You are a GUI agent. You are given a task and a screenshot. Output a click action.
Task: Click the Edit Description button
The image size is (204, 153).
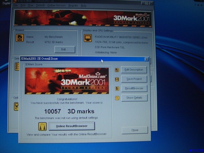pos(134,70)
